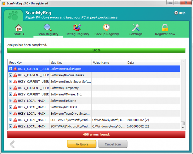
Task: Click warning icon on Temporary row
Action: click(x=15, y=88)
